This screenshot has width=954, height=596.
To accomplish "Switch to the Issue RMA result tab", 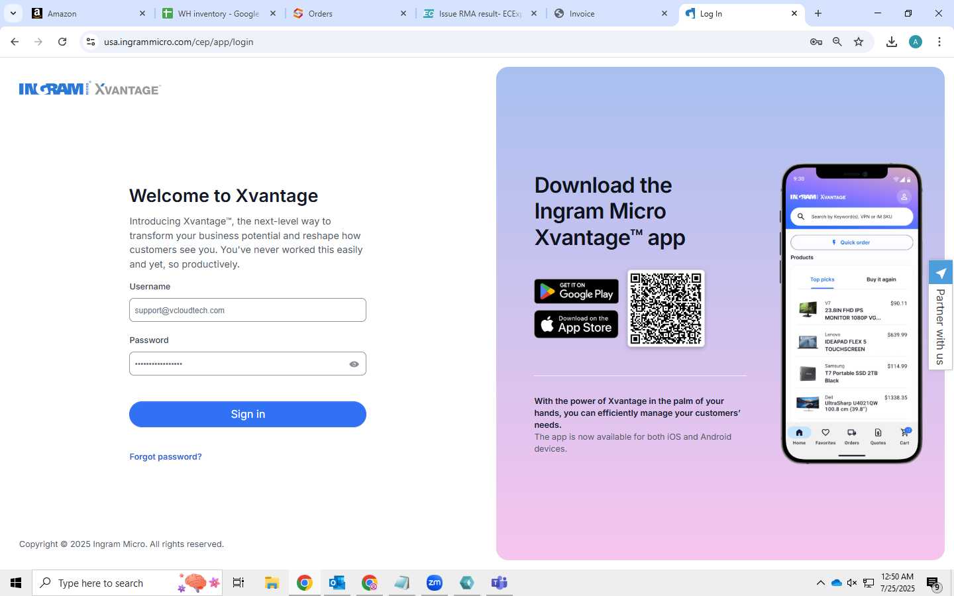I will 480,13.
